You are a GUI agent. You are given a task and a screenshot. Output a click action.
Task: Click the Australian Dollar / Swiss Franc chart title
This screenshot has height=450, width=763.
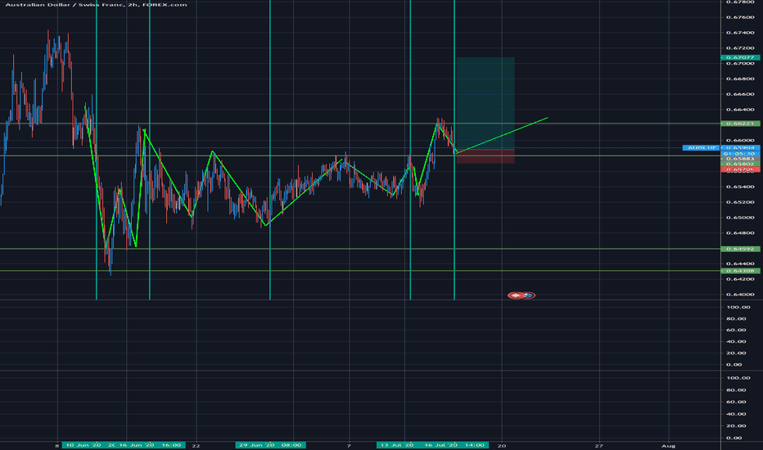pyautogui.click(x=96, y=4)
